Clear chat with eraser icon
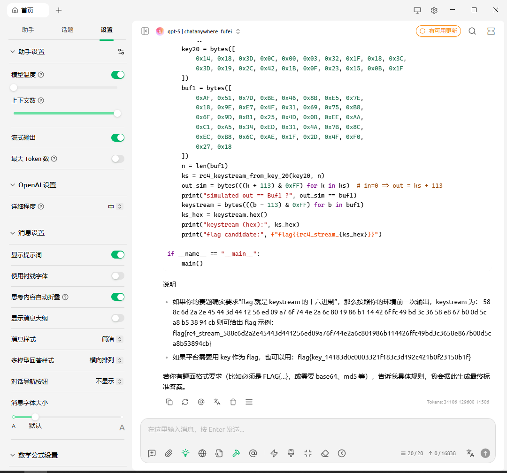 click(x=325, y=453)
